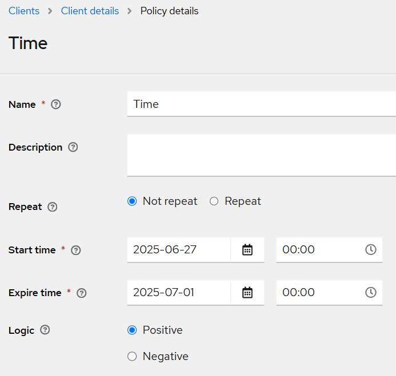
Task: Click the Start time date field
Action: (178, 250)
